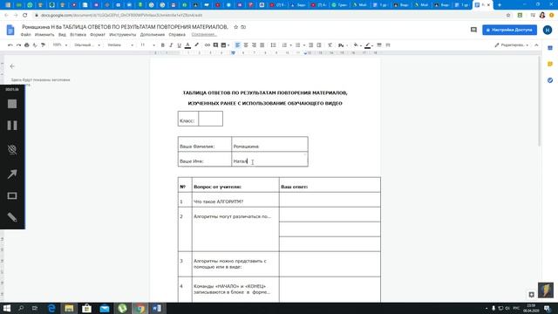
Task: Apply a bulleted list
Action: pos(297,45)
